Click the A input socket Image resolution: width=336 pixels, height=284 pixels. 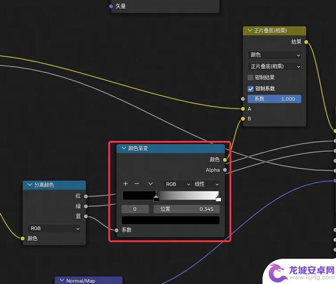243,109
